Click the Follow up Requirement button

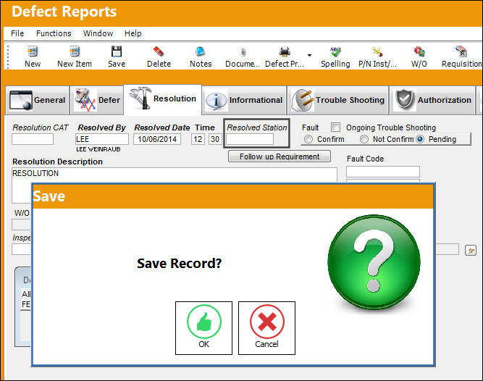[280, 156]
